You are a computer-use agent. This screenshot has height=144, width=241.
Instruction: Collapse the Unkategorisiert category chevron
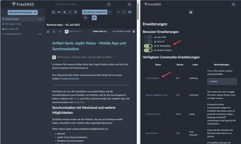[3, 34]
